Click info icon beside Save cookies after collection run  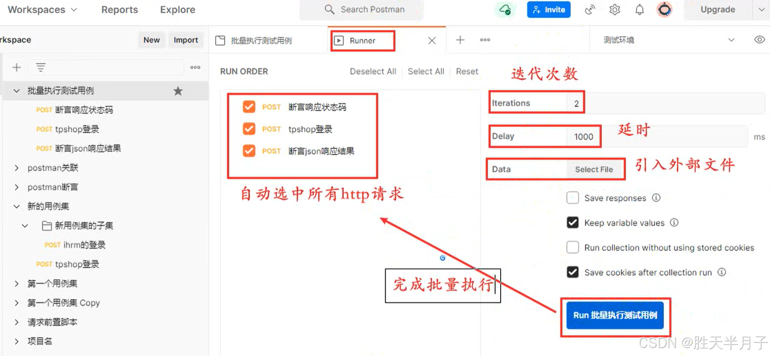point(722,272)
